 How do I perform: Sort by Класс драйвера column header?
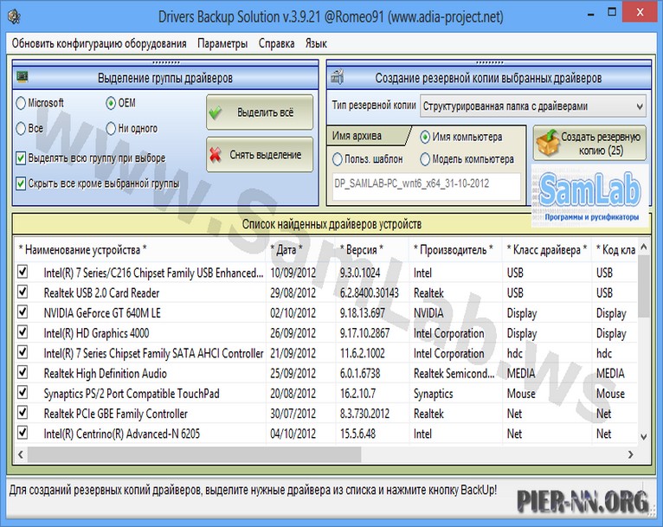[x=547, y=250]
